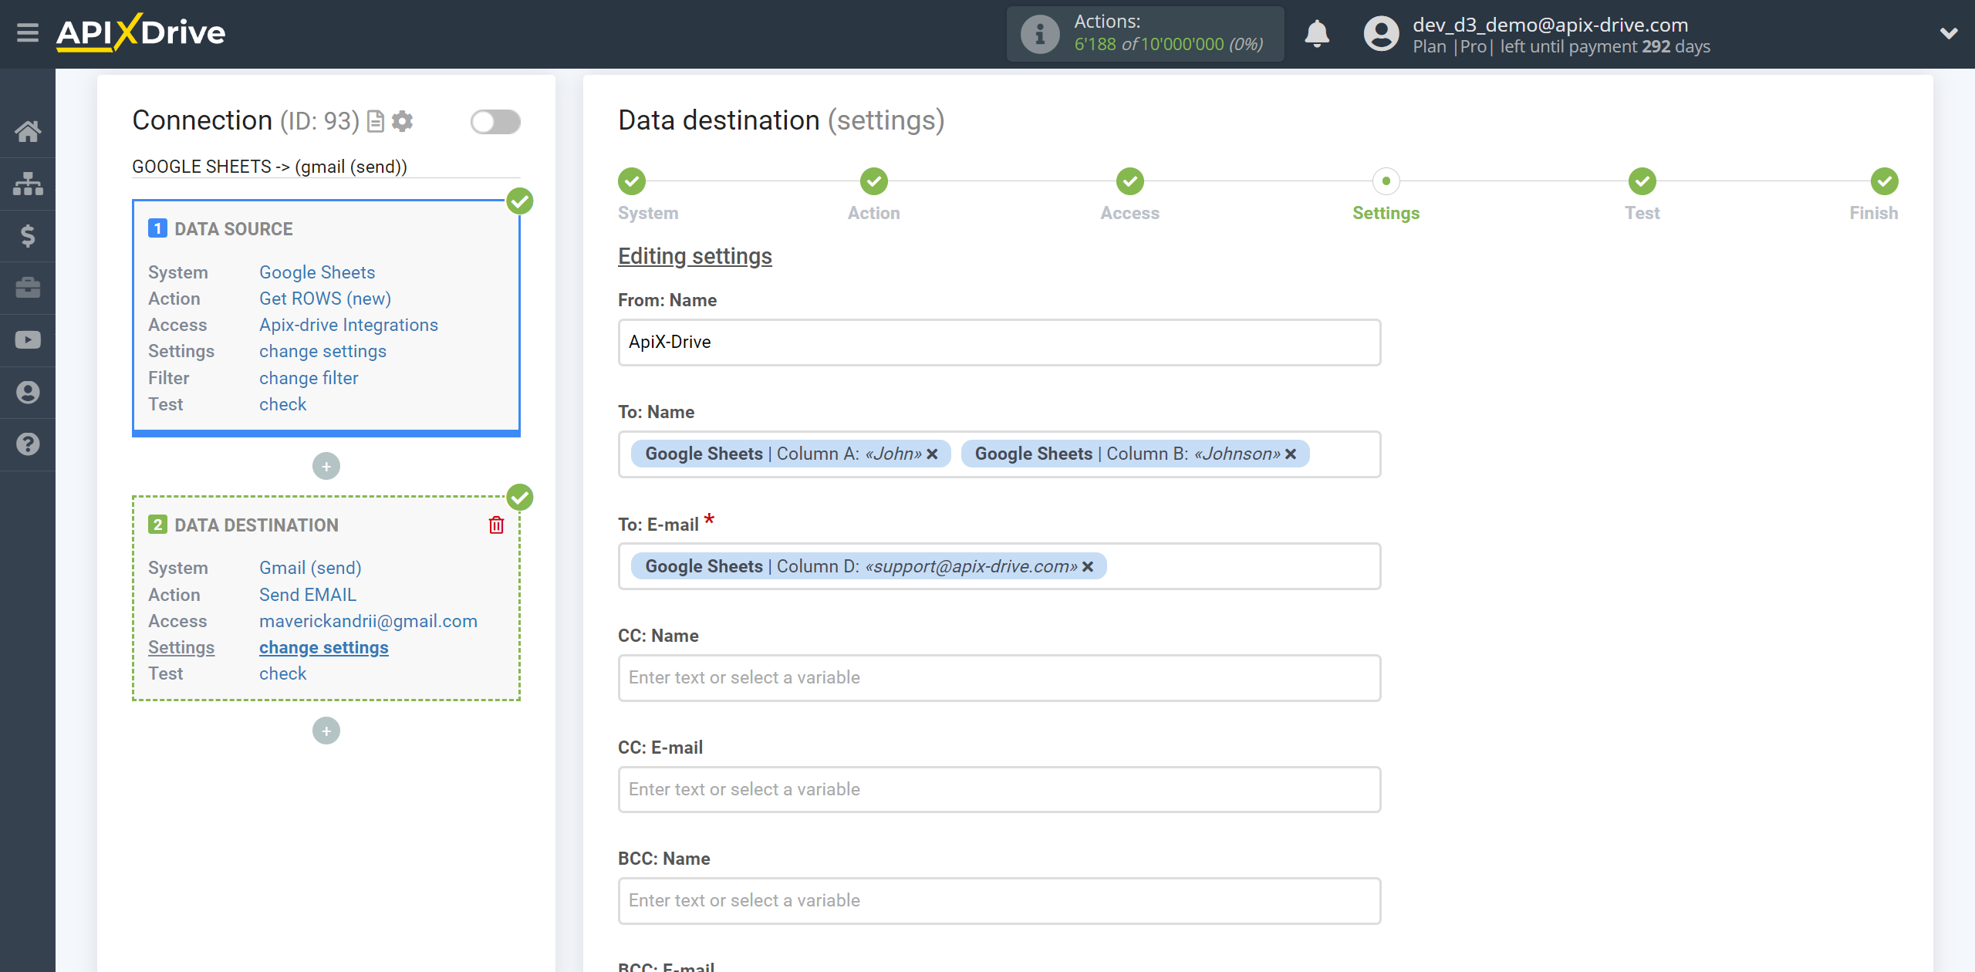Add a step after Data Destination
The width and height of the screenshot is (1975, 972).
326,731
